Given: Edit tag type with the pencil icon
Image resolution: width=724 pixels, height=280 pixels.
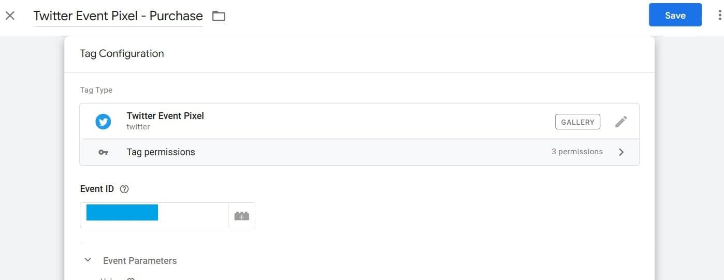Looking at the screenshot, I should point(621,122).
